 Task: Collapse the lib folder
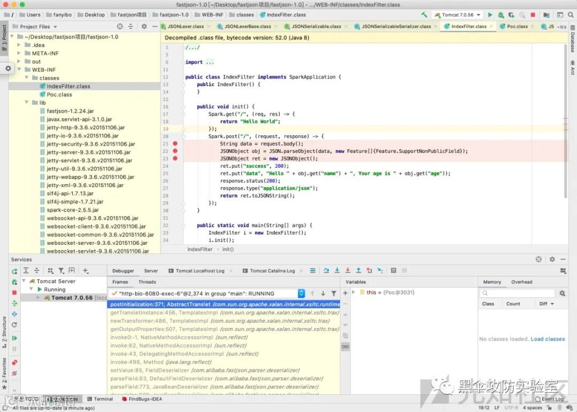tap(27, 103)
